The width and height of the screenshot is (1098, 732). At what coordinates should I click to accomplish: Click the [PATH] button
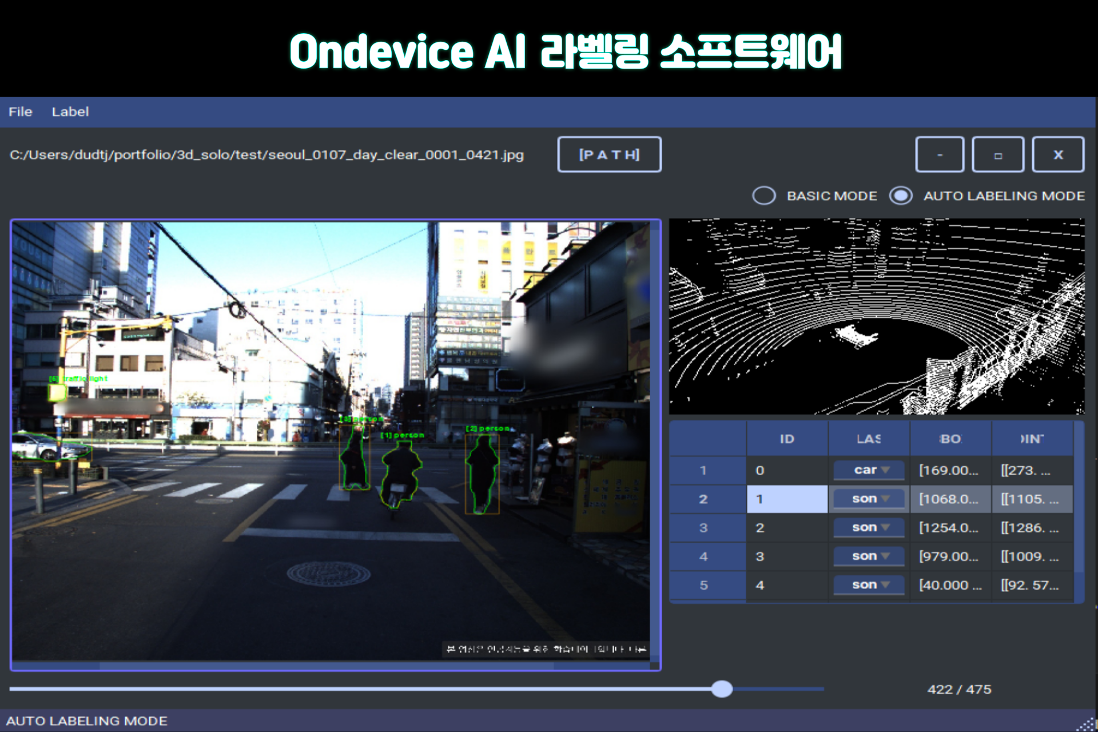609,154
